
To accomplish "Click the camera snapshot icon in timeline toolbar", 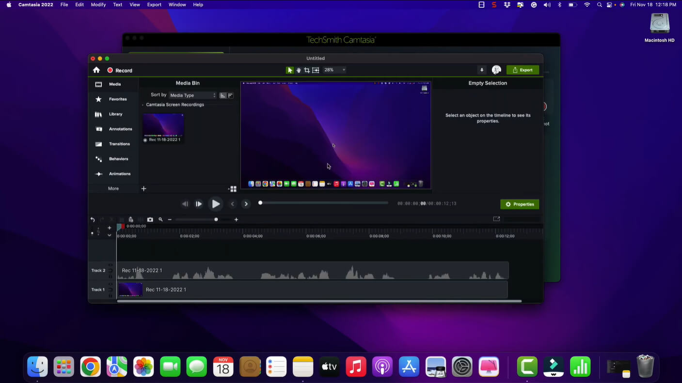I will coord(150,219).
